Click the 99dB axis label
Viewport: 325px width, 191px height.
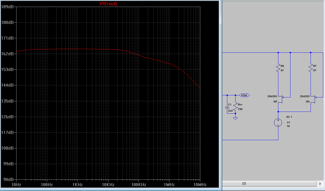click(9, 164)
